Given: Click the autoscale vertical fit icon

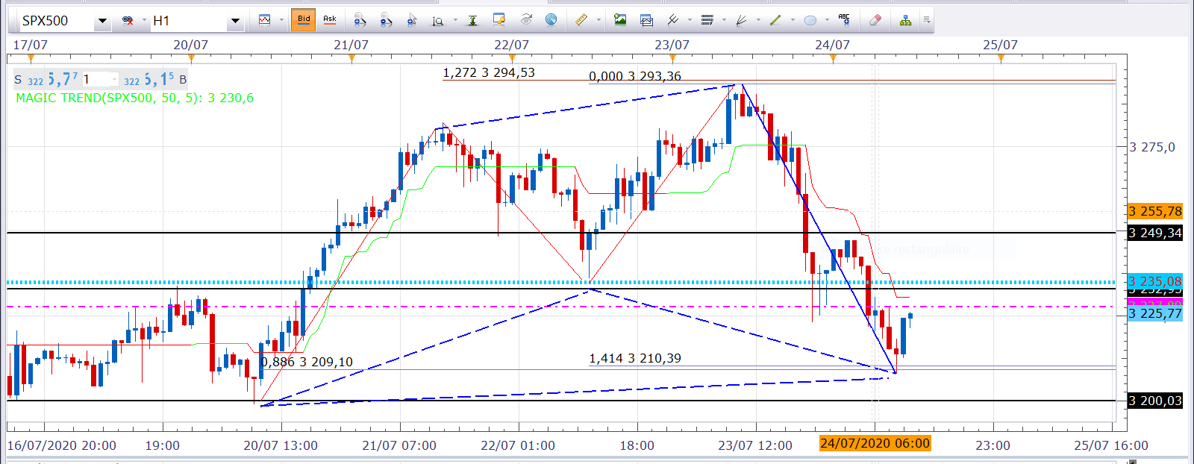Looking at the screenshot, I should point(472,20).
